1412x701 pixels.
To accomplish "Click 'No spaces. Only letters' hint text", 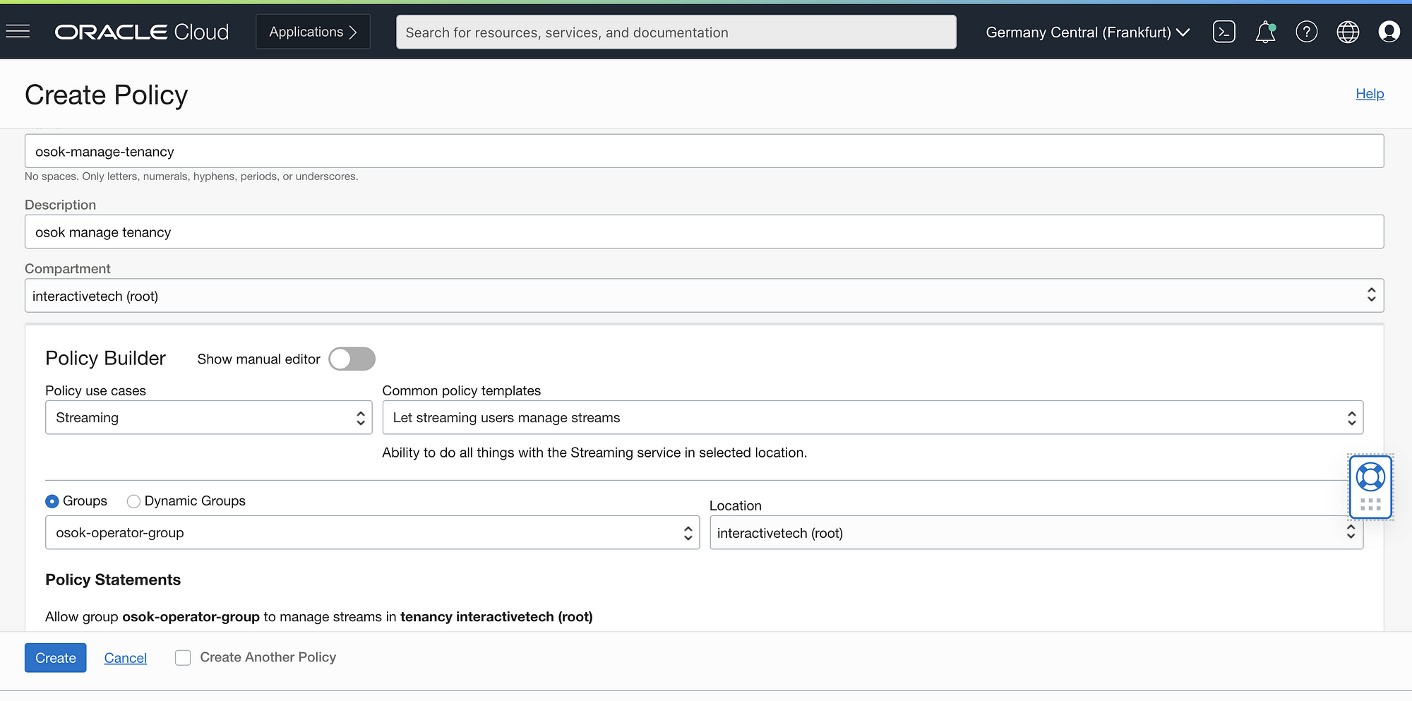I will point(191,176).
